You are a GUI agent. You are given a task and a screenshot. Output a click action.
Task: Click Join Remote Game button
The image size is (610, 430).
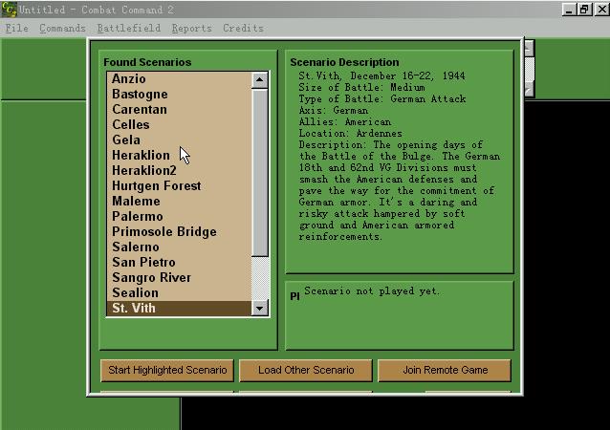click(445, 370)
